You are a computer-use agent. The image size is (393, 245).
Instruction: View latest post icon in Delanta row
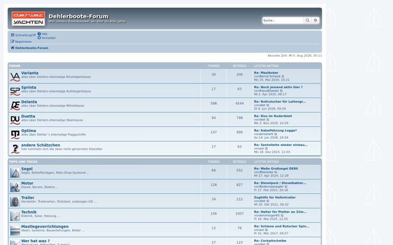pos(267,106)
